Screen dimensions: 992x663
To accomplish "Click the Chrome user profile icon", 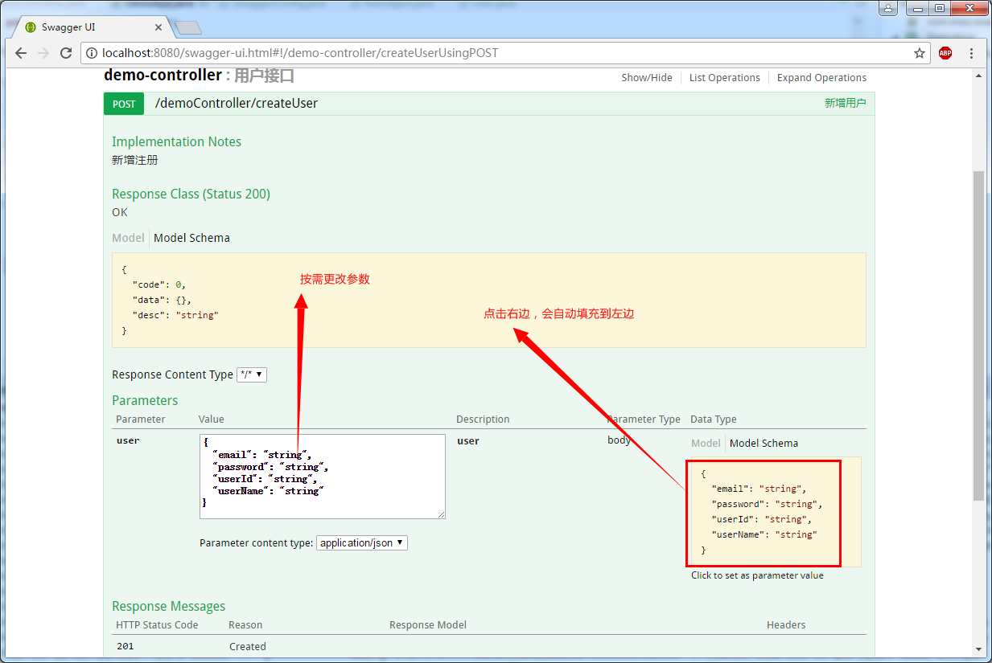I will 887,8.
